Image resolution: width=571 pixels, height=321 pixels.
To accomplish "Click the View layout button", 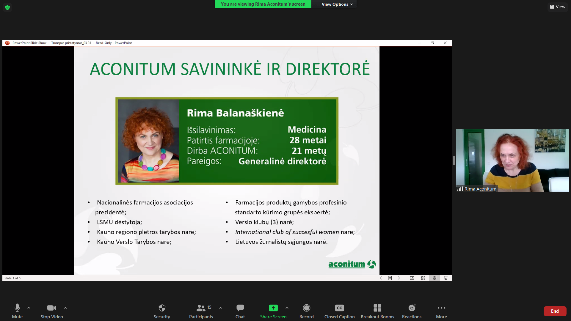I will 558,7.
